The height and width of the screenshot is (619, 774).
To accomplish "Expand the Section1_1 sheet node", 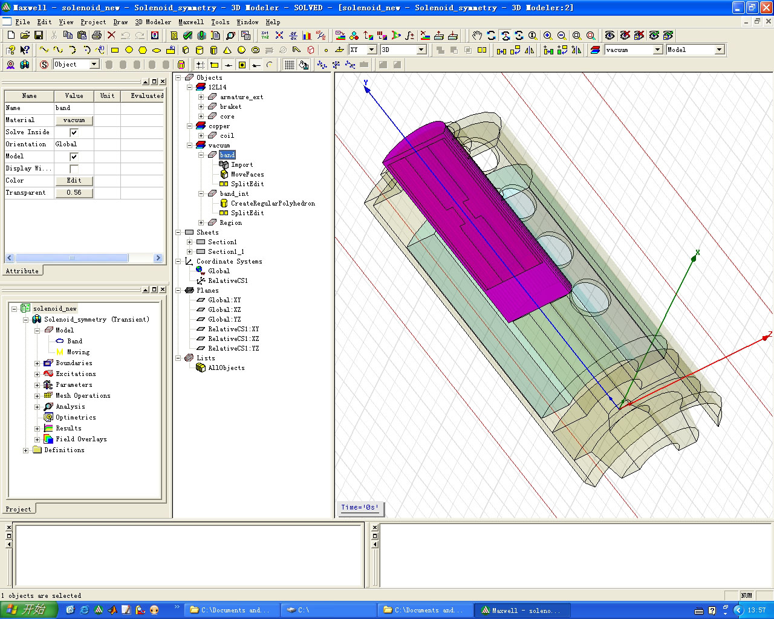I will coord(190,251).
